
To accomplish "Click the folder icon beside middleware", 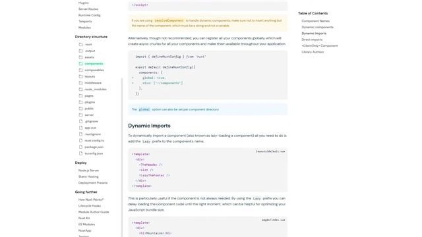I will (80, 83).
